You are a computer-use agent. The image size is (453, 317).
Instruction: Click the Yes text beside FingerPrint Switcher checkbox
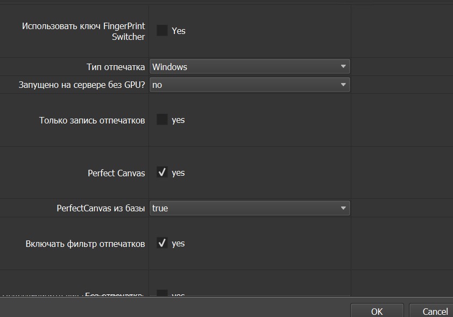(x=179, y=31)
